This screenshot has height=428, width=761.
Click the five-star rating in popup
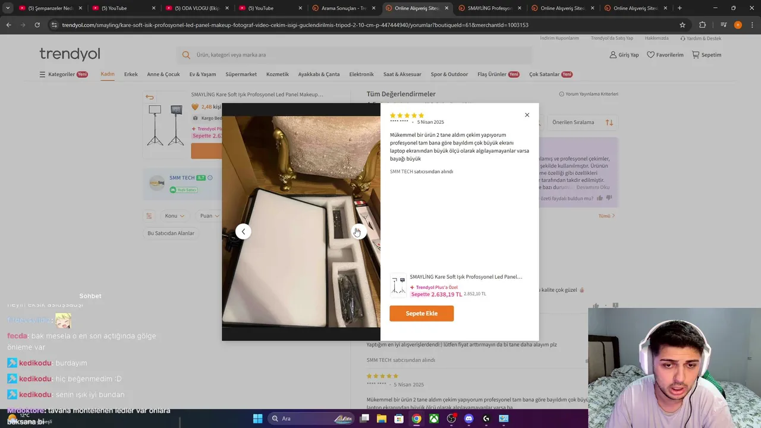(x=407, y=115)
